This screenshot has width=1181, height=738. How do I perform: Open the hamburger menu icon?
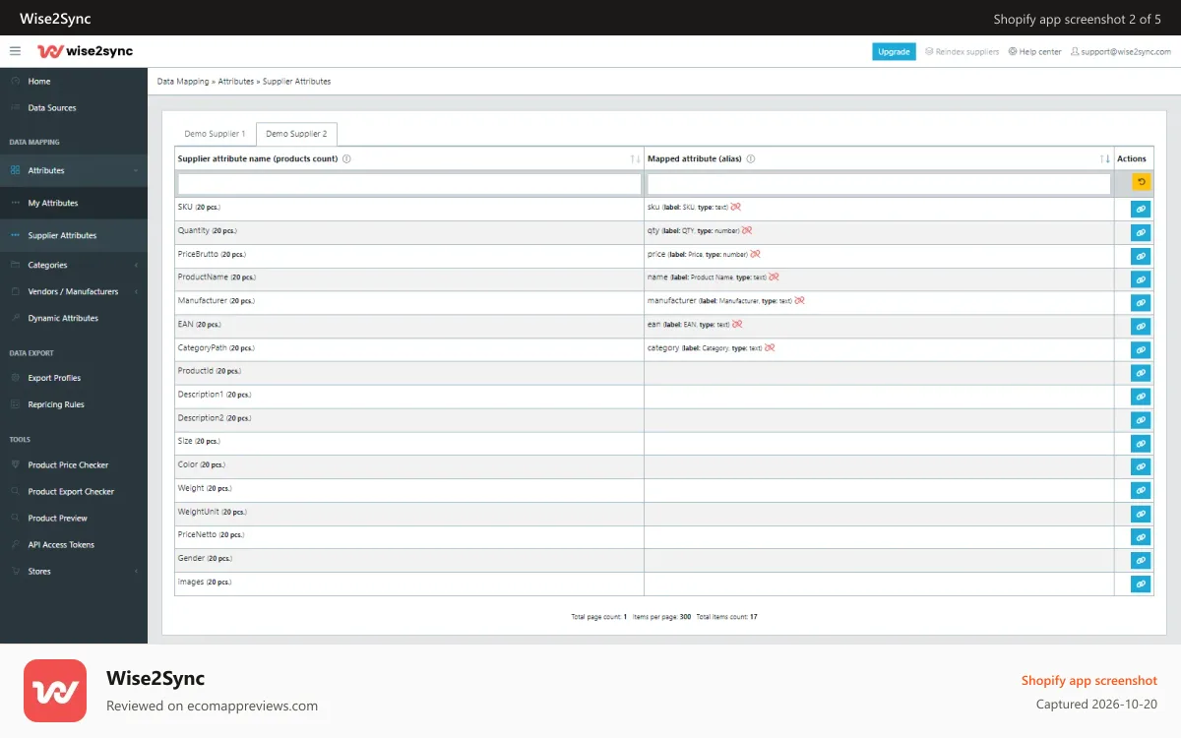[x=15, y=51]
